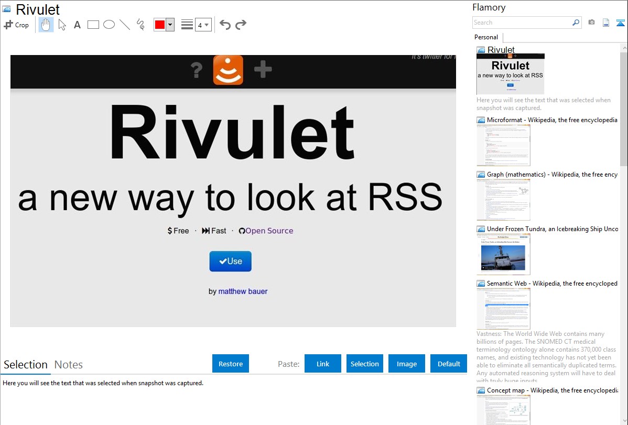Click the snapshot icon beside Concept map entry
The image size is (628, 425).
click(481, 390)
